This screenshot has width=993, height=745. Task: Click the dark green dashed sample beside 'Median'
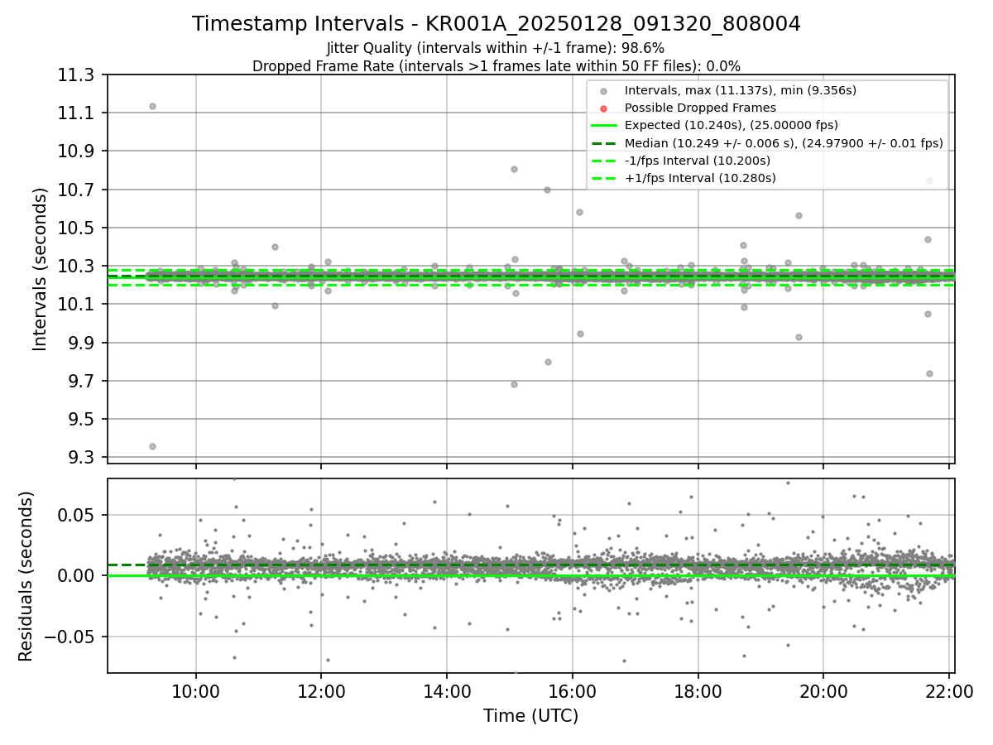pyautogui.click(x=604, y=143)
